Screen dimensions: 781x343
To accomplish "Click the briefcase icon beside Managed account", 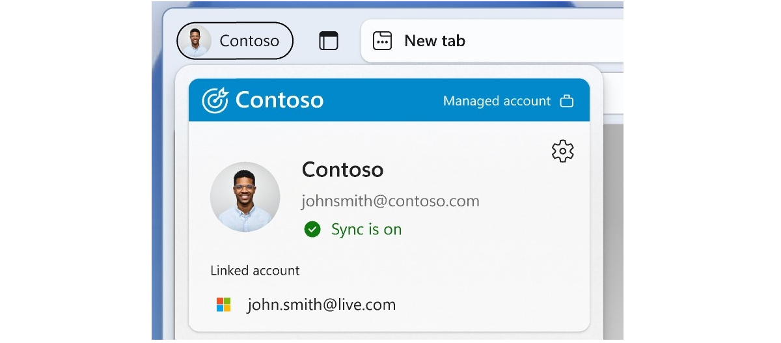I will 567,101.
